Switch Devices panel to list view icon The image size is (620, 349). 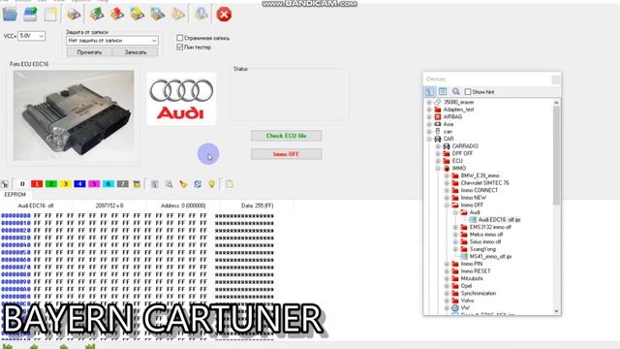(x=443, y=92)
